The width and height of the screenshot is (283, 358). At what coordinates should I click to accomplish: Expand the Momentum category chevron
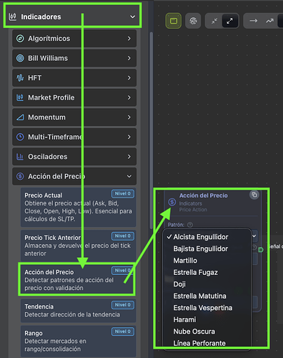pyautogui.click(x=129, y=117)
